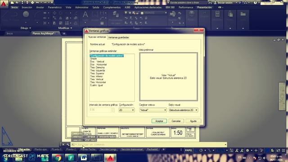The height and width of the screenshot is (162, 288).
Task: Click New file icon in quick access toolbar
Action: point(12,3)
